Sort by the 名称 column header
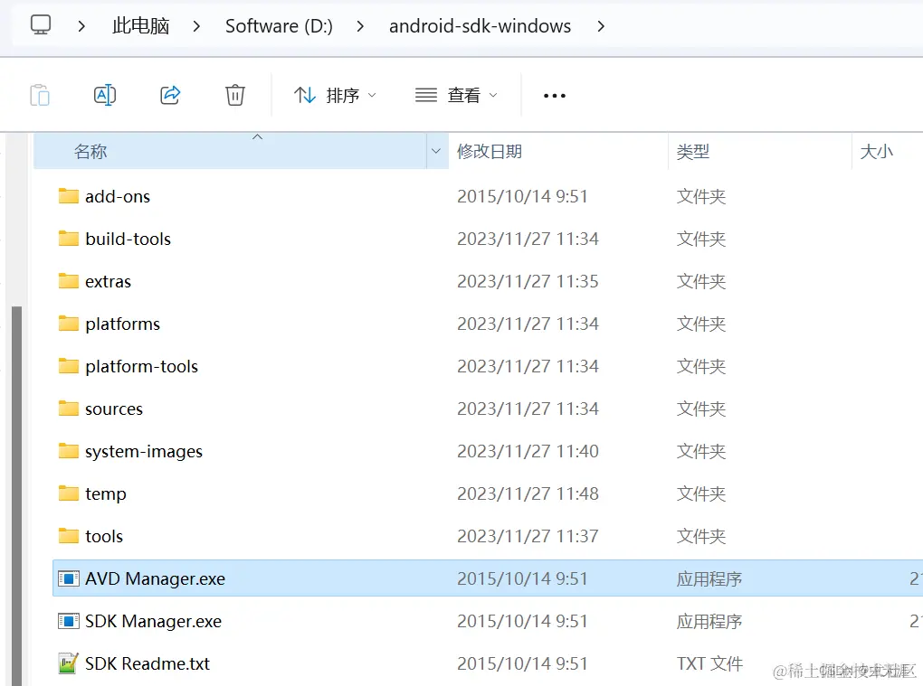 (x=230, y=152)
